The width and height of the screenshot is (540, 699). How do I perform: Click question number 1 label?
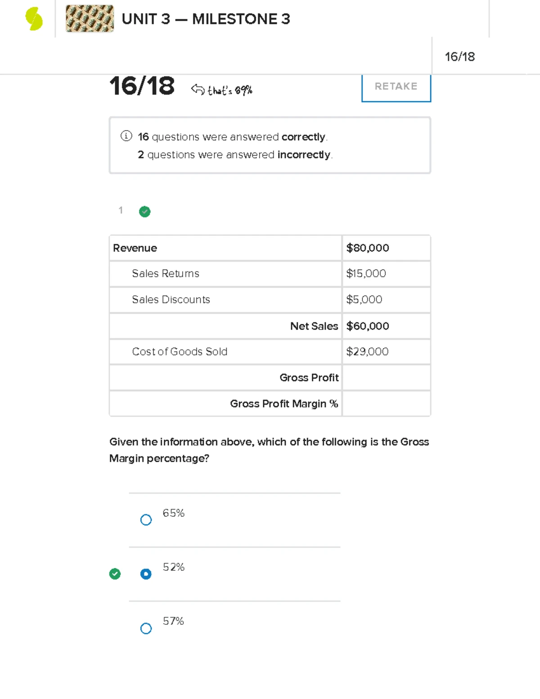click(121, 210)
